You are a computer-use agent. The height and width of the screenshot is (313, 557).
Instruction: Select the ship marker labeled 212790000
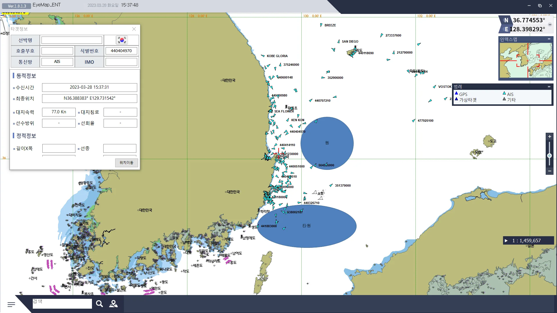pyautogui.click(x=394, y=52)
